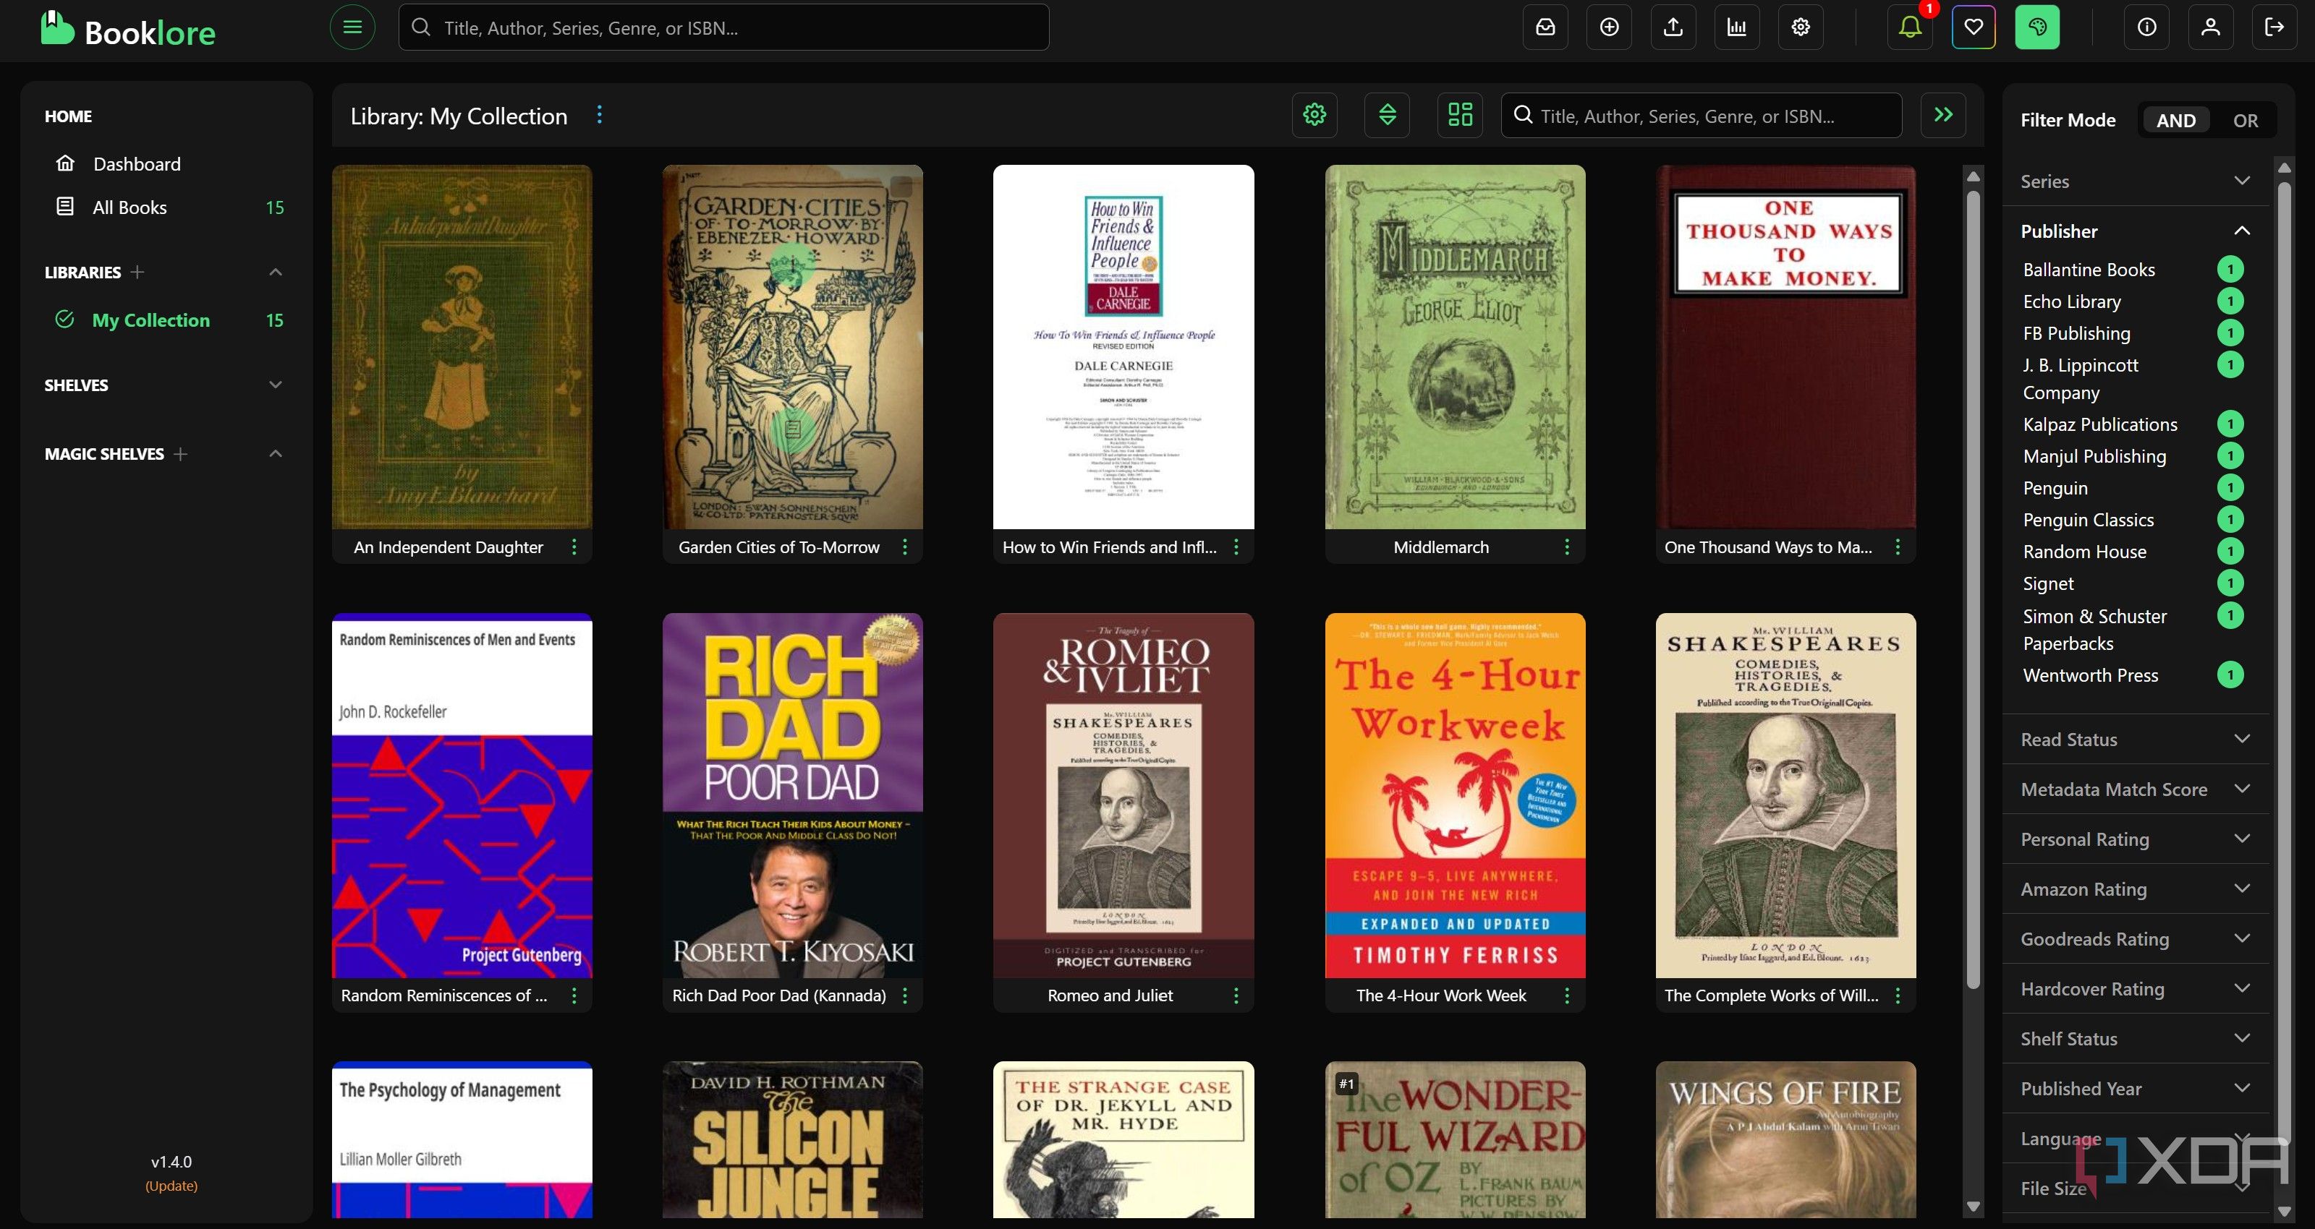
Task: Add a new library plus button
Action: (x=137, y=273)
